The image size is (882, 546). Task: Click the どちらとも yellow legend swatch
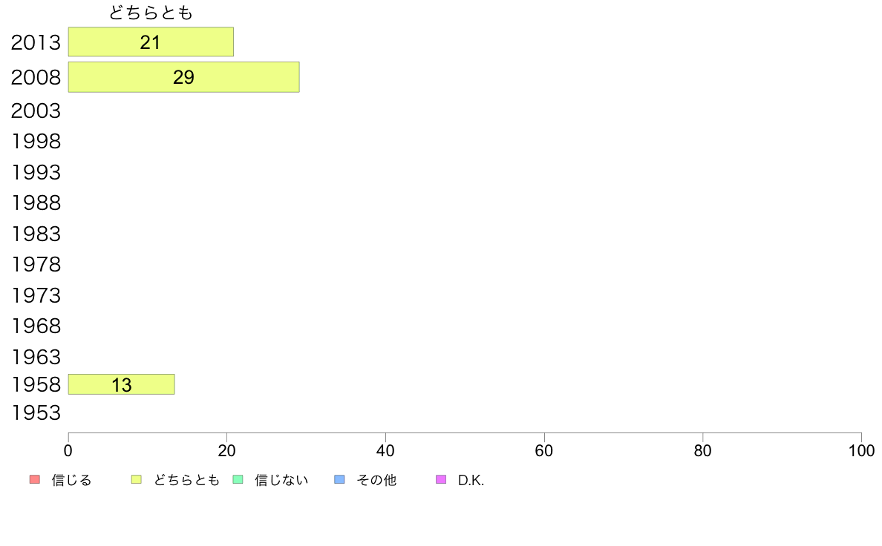136,479
